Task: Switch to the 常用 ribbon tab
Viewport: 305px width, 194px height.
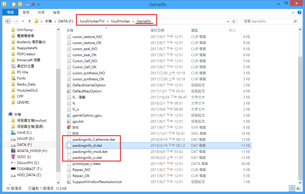Action: point(26,12)
